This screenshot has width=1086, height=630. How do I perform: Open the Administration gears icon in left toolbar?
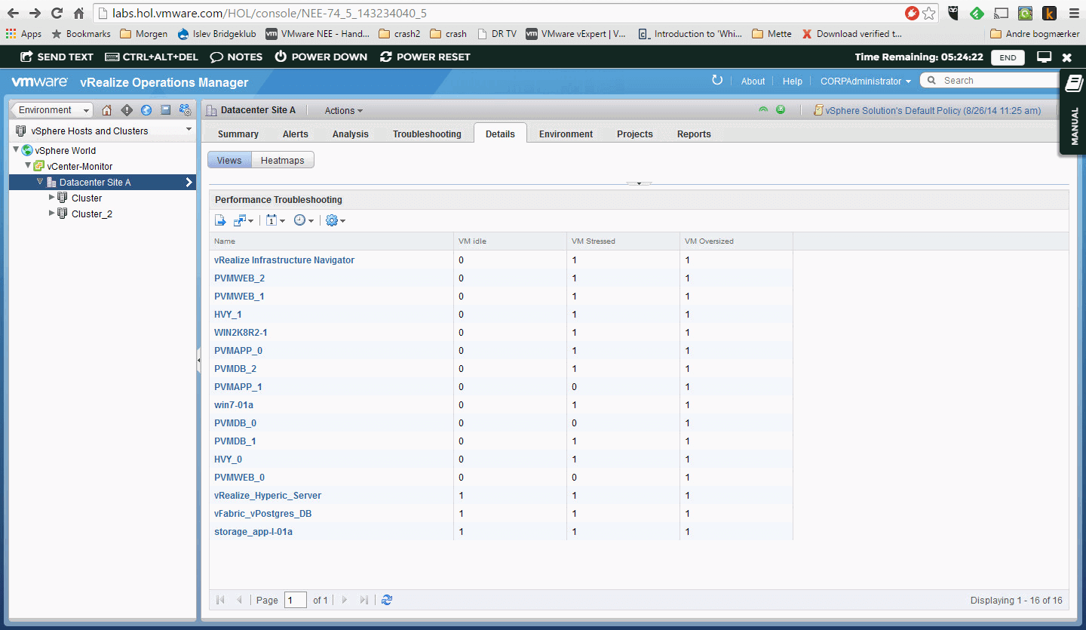(x=186, y=110)
